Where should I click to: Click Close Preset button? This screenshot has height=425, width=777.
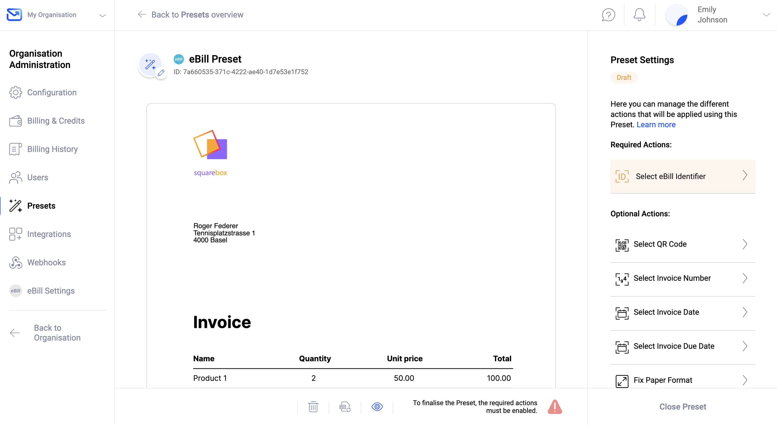click(683, 407)
